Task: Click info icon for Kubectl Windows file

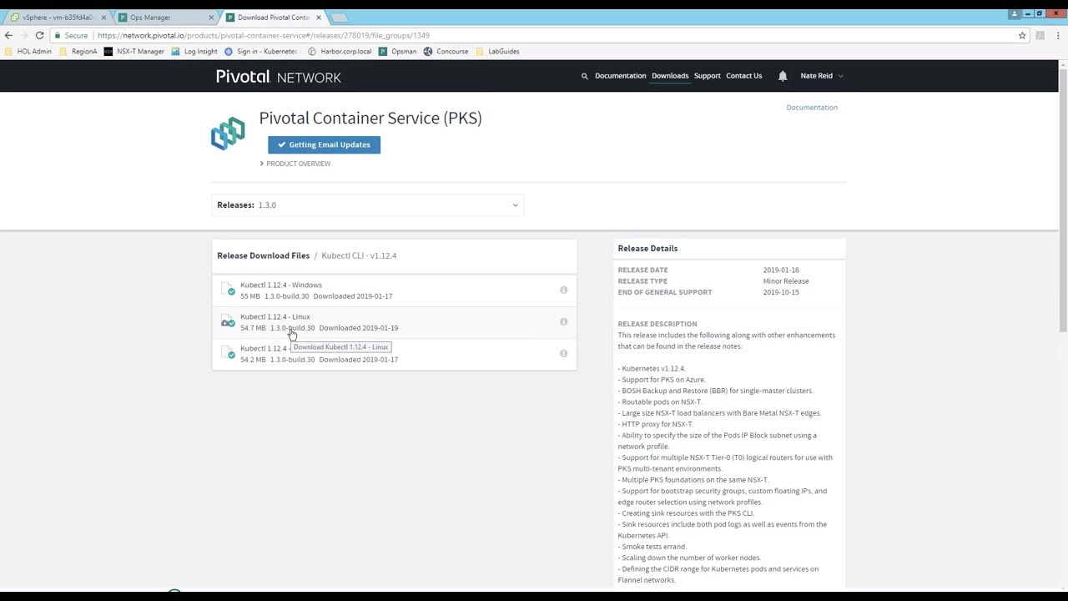Action: point(563,290)
